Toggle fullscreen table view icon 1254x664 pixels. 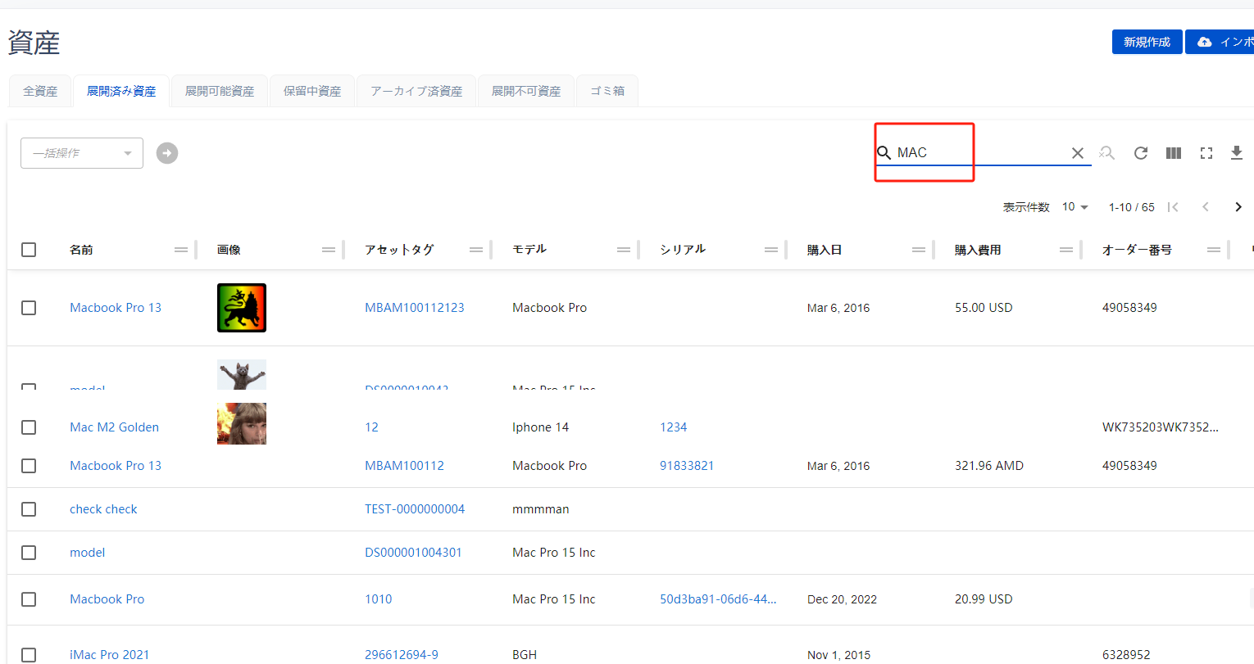[x=1206, y=153]
